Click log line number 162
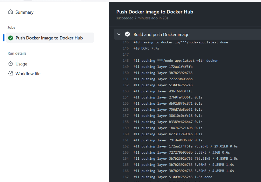 [126, 146]
